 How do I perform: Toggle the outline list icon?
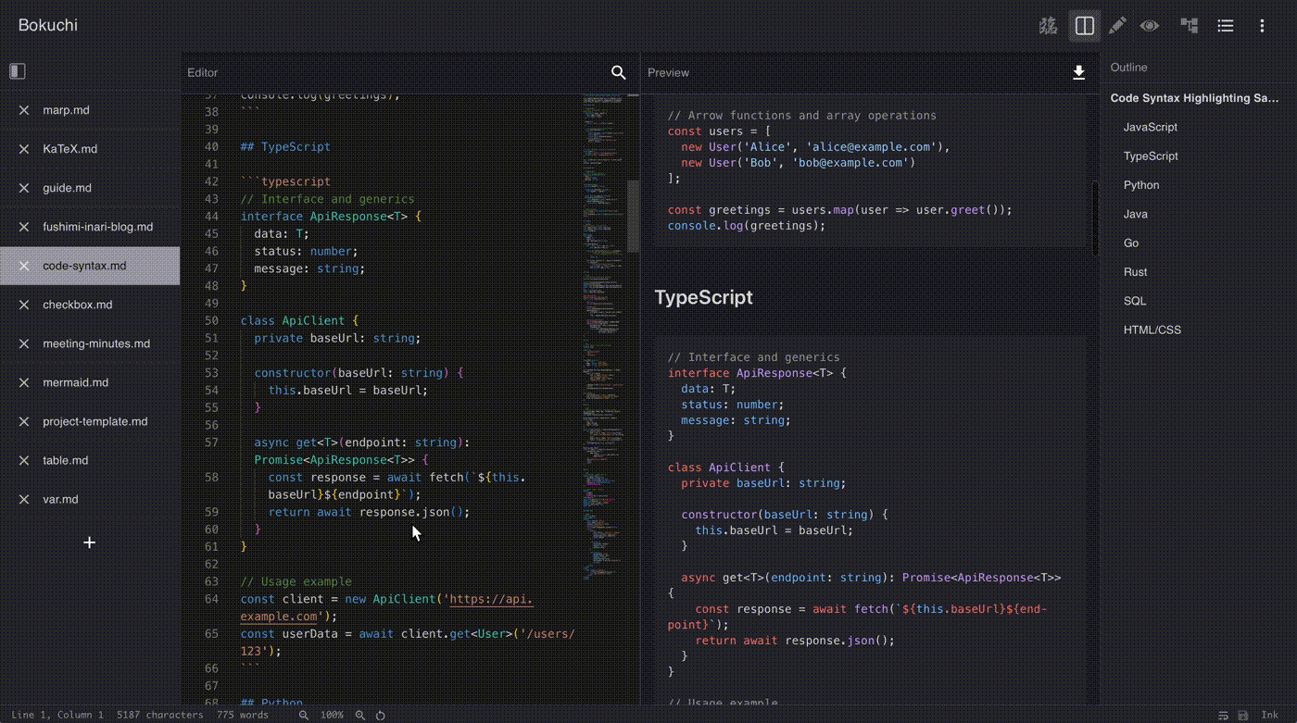(1226, 26)
